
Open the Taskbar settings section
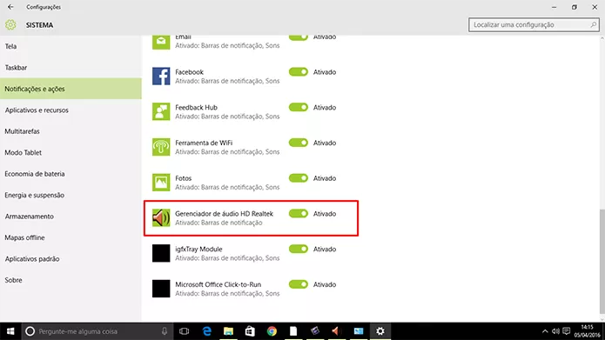coord(71,68)
